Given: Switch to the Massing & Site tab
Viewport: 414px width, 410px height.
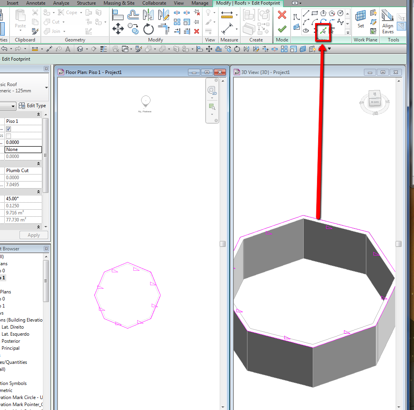Looking at the screenshot, I should click(x=119, y=3).
